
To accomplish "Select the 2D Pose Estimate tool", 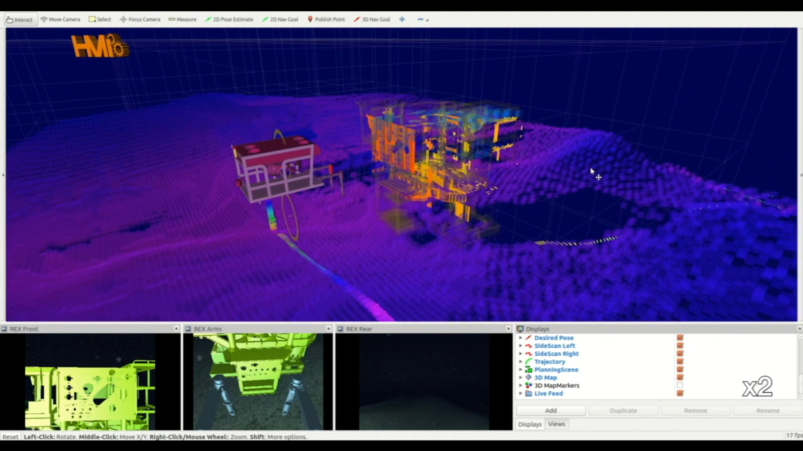I will 229,20.
